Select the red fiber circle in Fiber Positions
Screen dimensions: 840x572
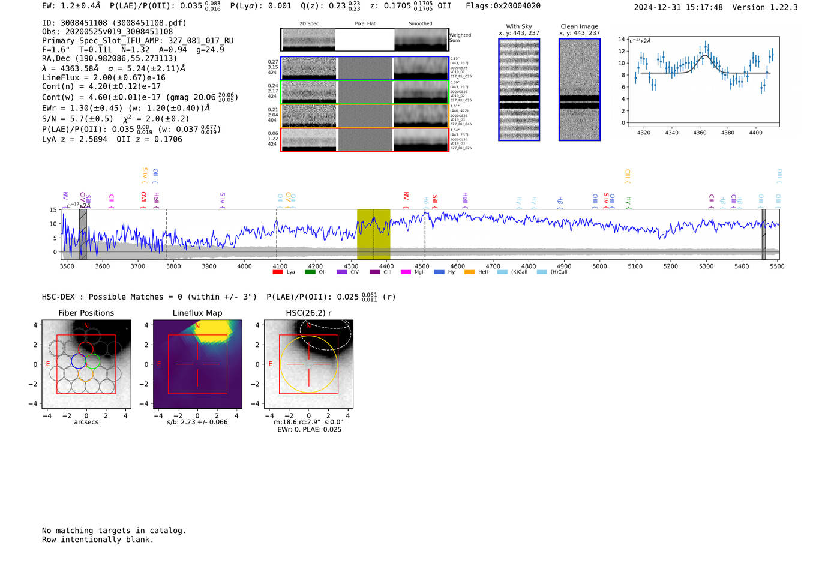(x=86, y=348)
